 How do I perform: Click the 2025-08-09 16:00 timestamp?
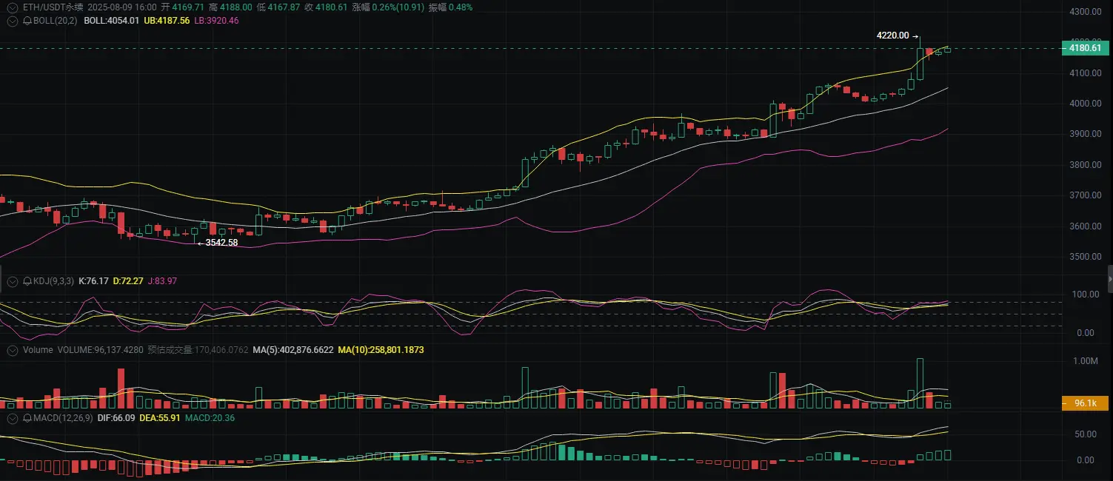[x=122, y=7]
